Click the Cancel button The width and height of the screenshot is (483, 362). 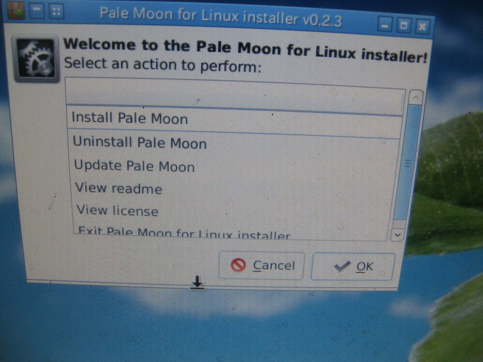click(262, 265)
